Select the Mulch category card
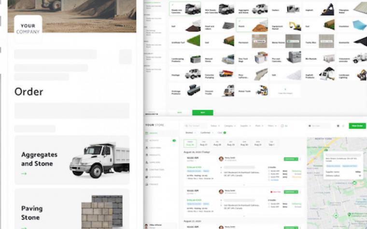The height and width of the screenshot is (229, 367). click(252, 25)
